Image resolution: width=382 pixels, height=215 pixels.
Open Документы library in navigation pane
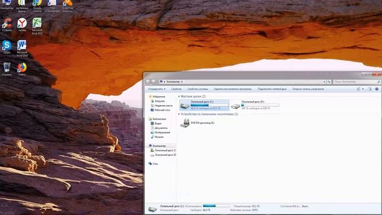pos(159,128)
